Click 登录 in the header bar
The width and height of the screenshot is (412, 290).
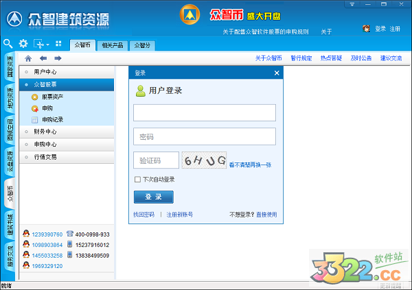point(380,29)
